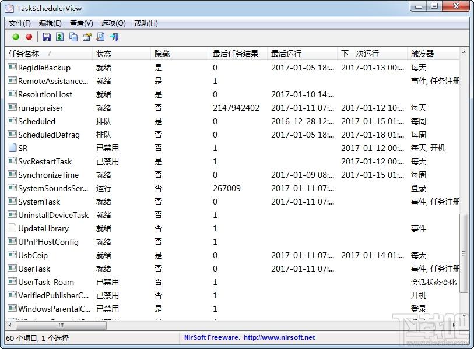Click the white file icon beside UpdateLibrary
Screen dimensions: 474x349
pos(12,228)
